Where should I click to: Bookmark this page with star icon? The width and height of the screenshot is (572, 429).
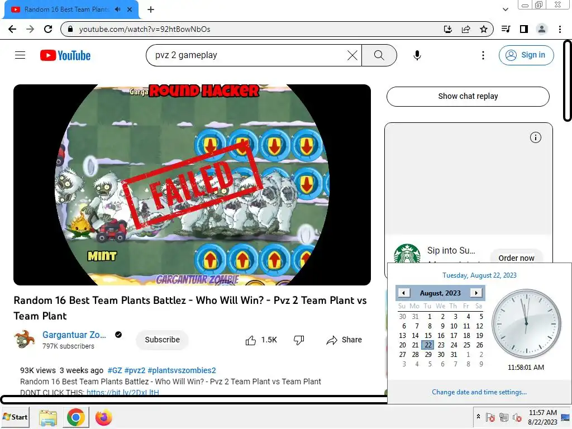pos(484,29)
